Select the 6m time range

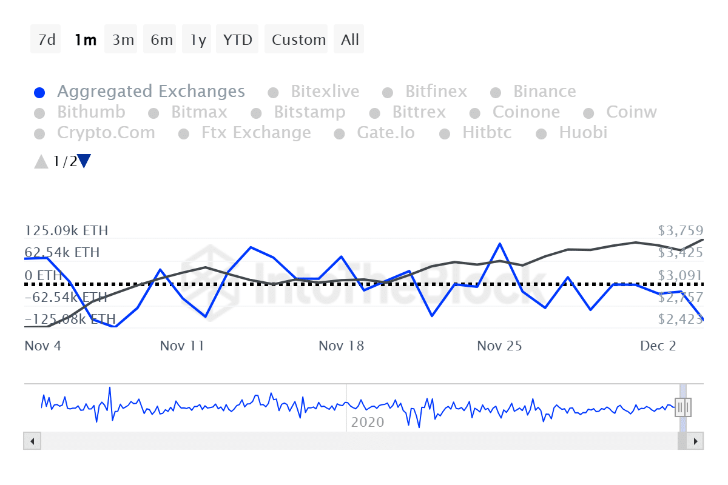161,40
